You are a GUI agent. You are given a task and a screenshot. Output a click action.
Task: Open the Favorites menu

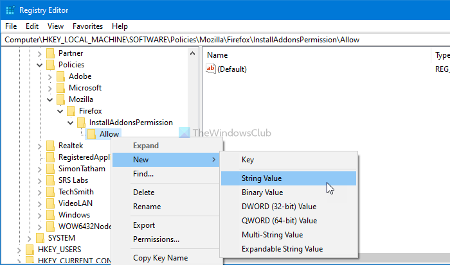tap(87, 26)
